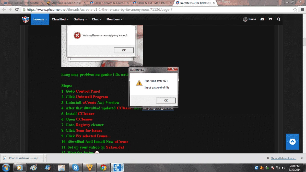Screen dimensions: 306x172
Task: Open the alerts flag icon
Action: click(270, 19)
